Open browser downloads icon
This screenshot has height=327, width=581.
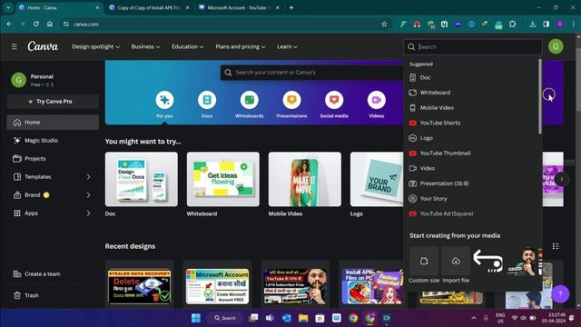coord(533,25)
